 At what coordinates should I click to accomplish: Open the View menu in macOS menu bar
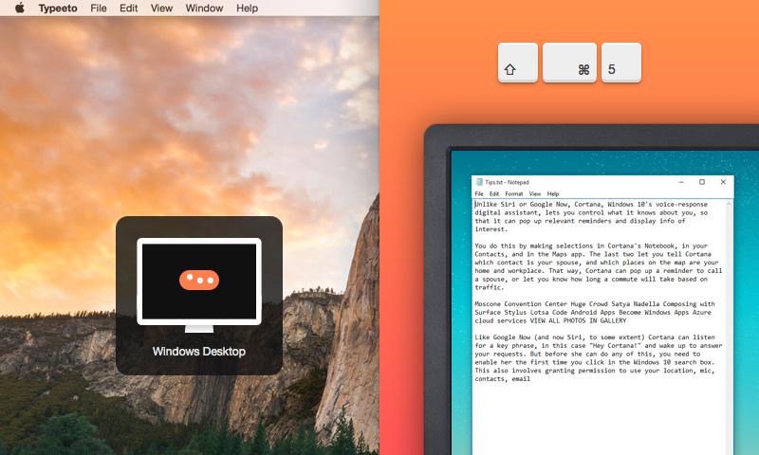(x=161, y=9)
